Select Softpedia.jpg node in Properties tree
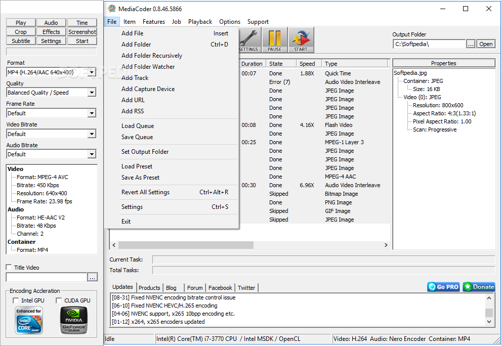Screen dimensions: 501x346 [x=410, y=73]
